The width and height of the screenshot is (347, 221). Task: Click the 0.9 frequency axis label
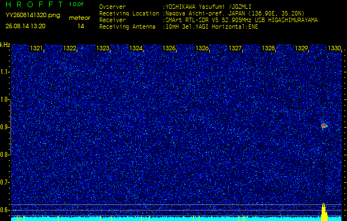click(x=4, y=127)
